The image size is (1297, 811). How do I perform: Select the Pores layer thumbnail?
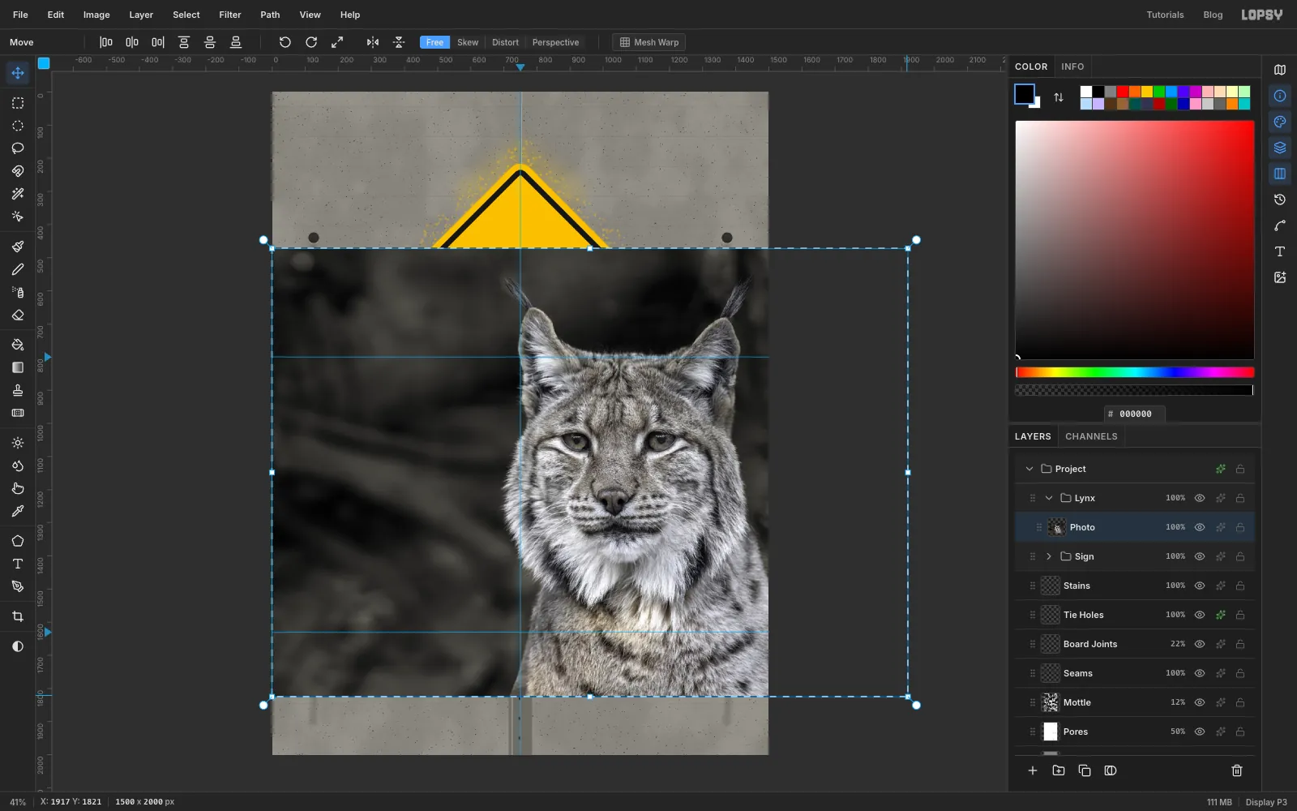[x=1051, y=732]
